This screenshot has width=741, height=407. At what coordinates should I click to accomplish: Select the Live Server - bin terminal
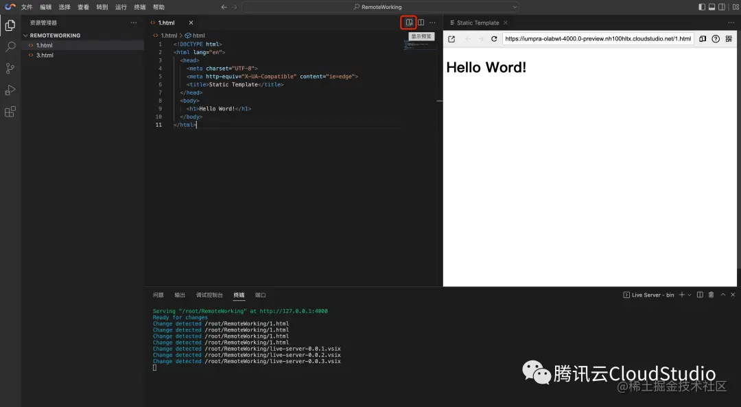(x=648, y=295)
